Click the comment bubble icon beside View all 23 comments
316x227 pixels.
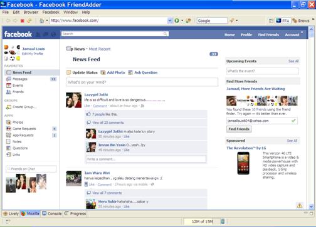[x=89, y=123]
